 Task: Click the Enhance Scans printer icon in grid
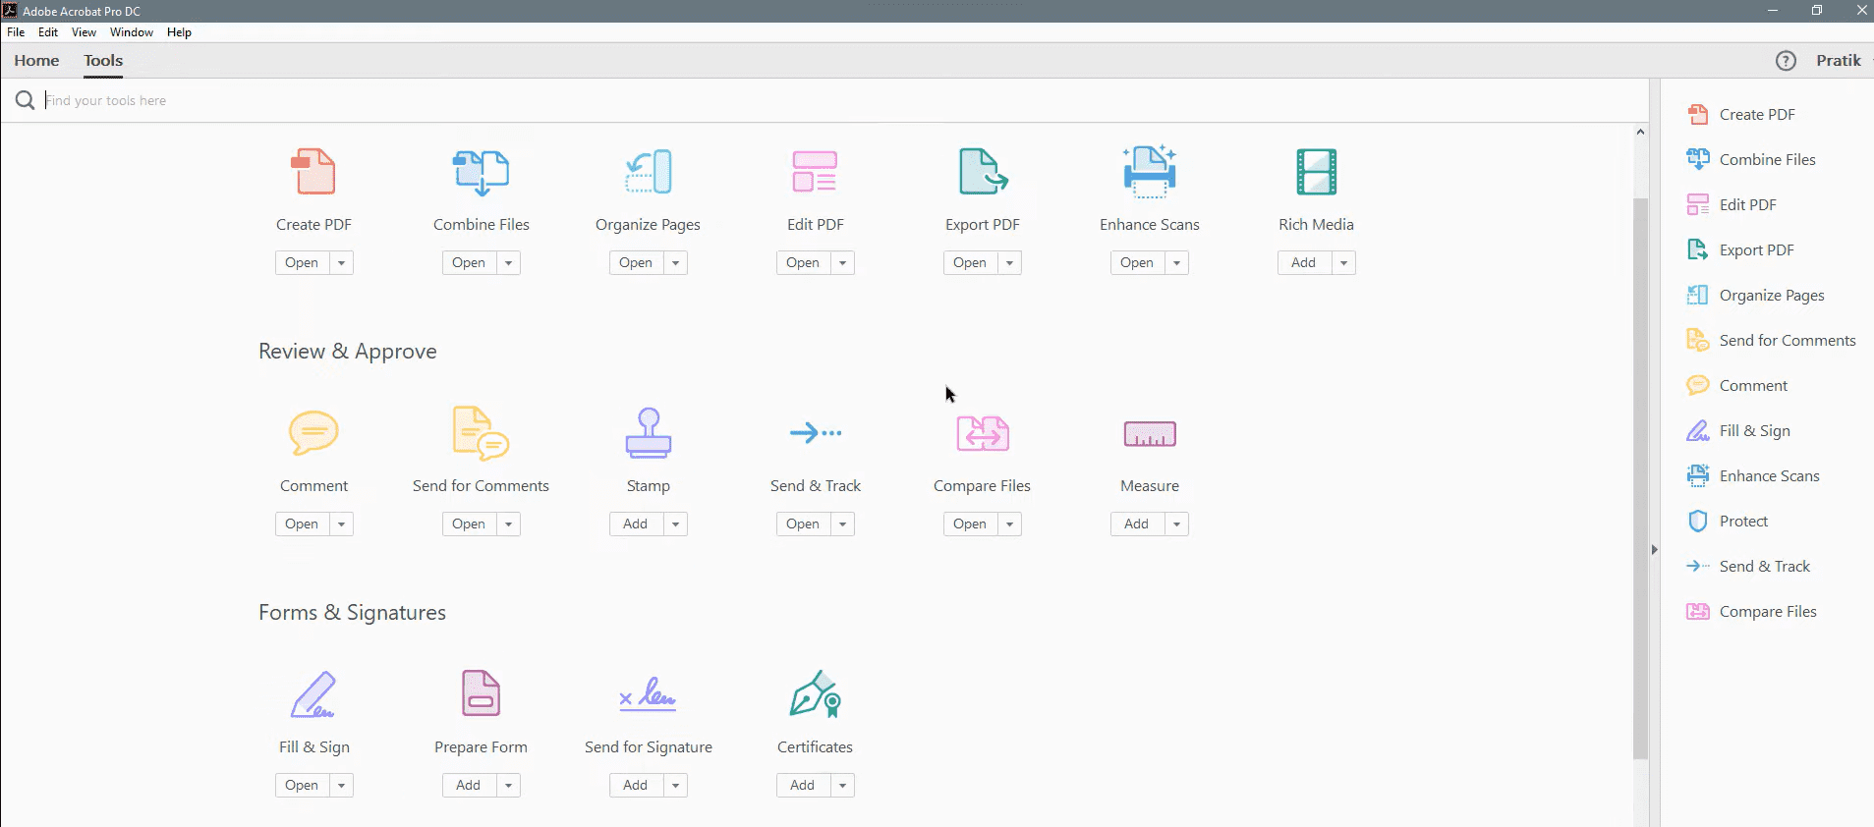coord(1150,172)
